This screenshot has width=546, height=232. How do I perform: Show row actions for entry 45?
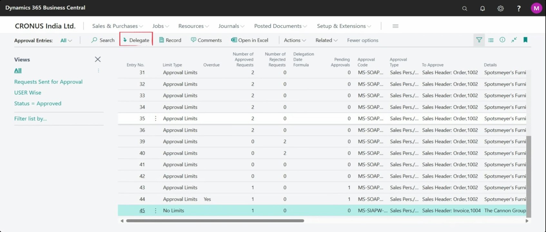click(x=156, y=211)
